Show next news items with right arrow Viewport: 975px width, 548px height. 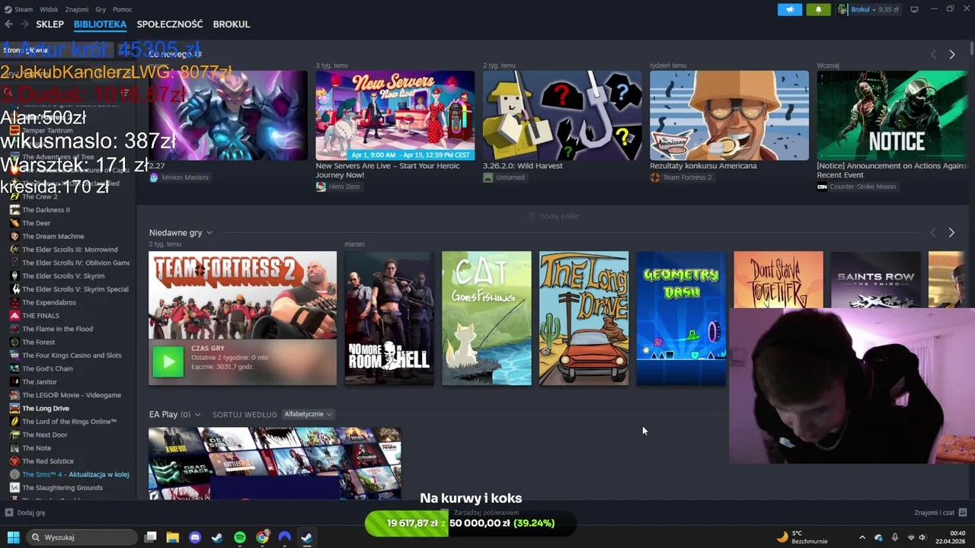click(x=951, y=55)
